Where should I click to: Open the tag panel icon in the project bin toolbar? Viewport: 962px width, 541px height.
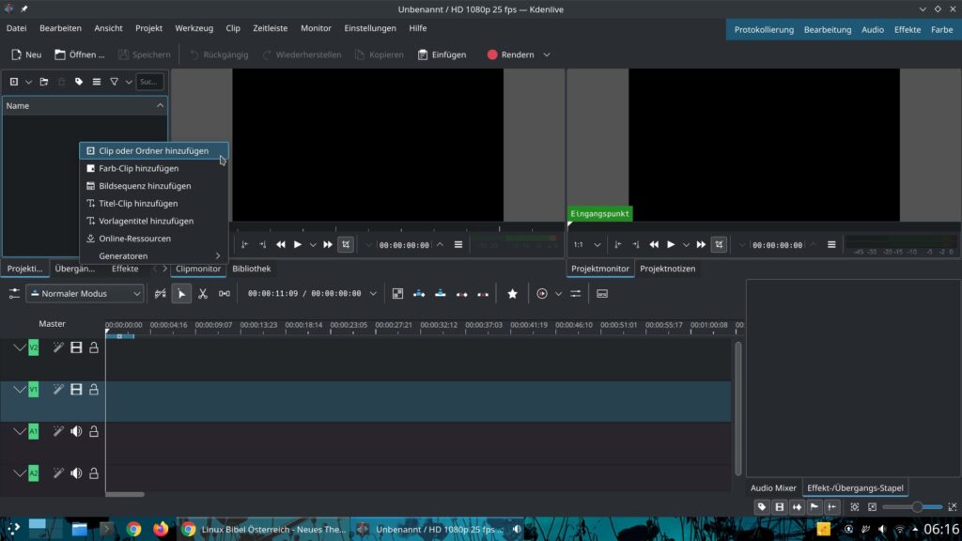pyautogui.click(x=79, y=82)
